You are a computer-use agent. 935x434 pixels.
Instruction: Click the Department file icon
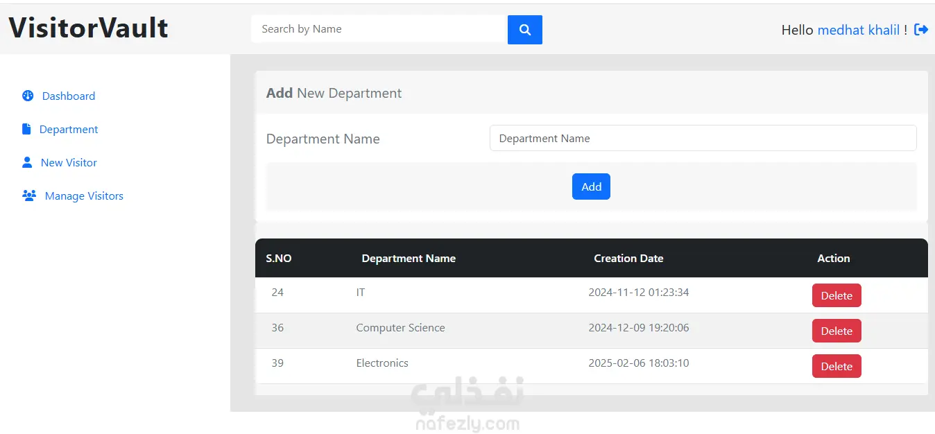(x=26, y=129)
